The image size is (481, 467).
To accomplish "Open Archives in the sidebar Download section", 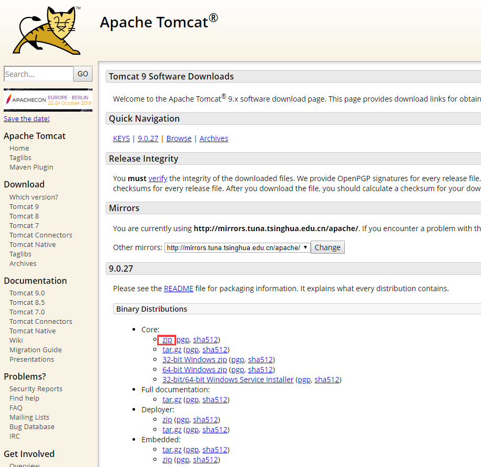I will [23, 264].
